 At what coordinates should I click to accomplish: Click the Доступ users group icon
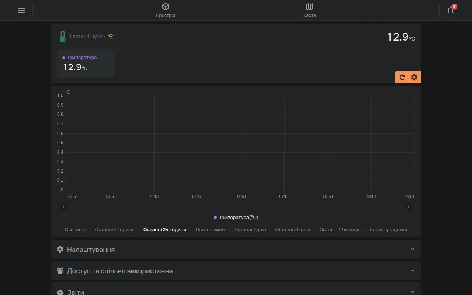[60, 271]
